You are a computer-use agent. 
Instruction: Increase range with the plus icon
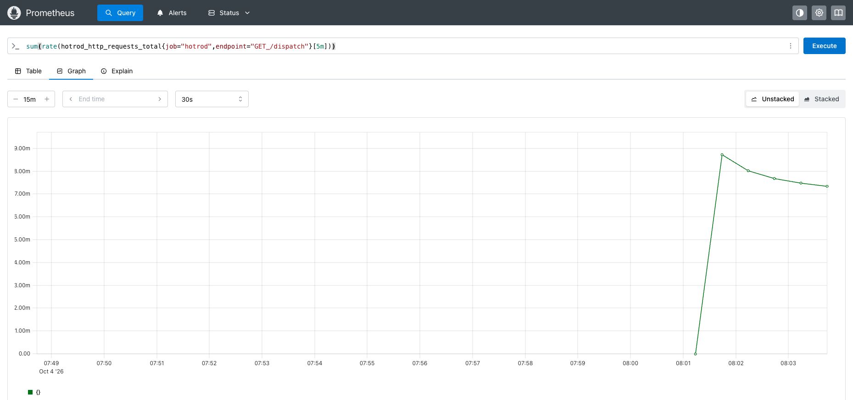[x=47, y=99]
